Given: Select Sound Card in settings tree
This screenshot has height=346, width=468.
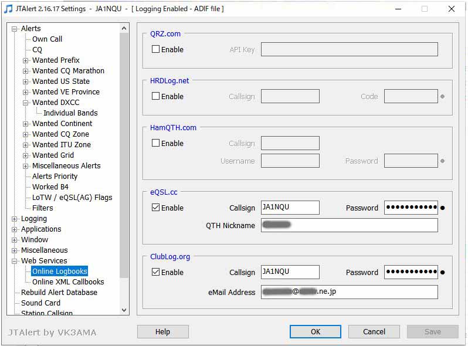Looking at the screenshot, I should pyautogui.click(x=40, y=303).
